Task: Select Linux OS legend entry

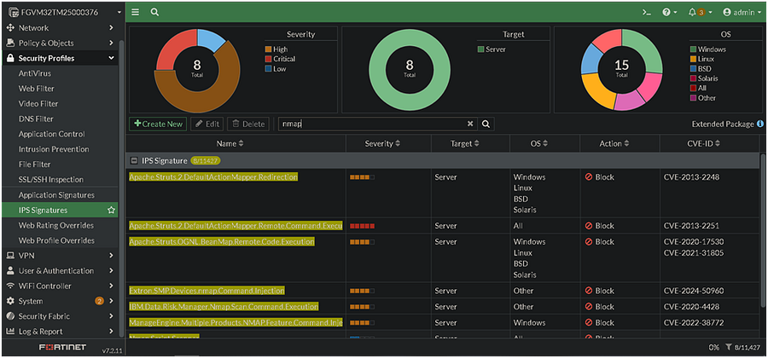Action: [x=702, y=59]
